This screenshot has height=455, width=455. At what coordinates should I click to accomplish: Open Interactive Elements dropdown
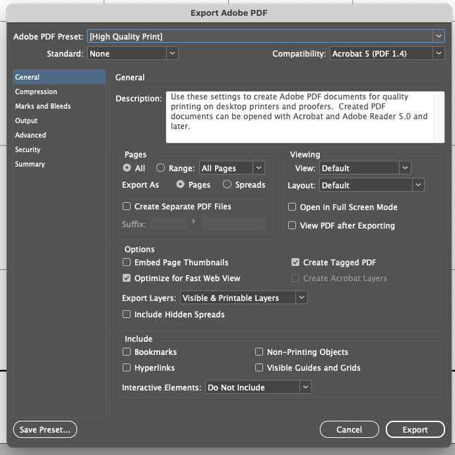(258, 387)
